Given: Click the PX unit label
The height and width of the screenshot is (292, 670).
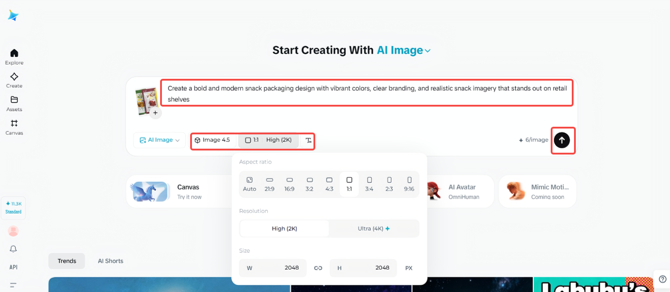Looking at the screenshot, I should (x=409, y=268).
